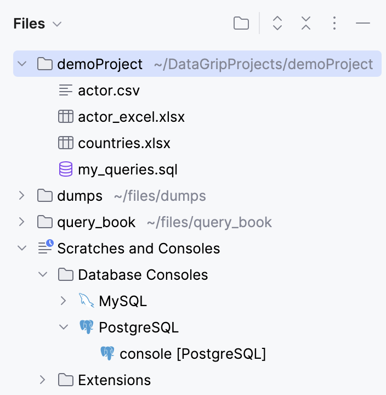The height and width of the screenshot is (395, 386).
Task: Click the Attach Directory folder icon in toolbar
Action: tap(241, 23)
